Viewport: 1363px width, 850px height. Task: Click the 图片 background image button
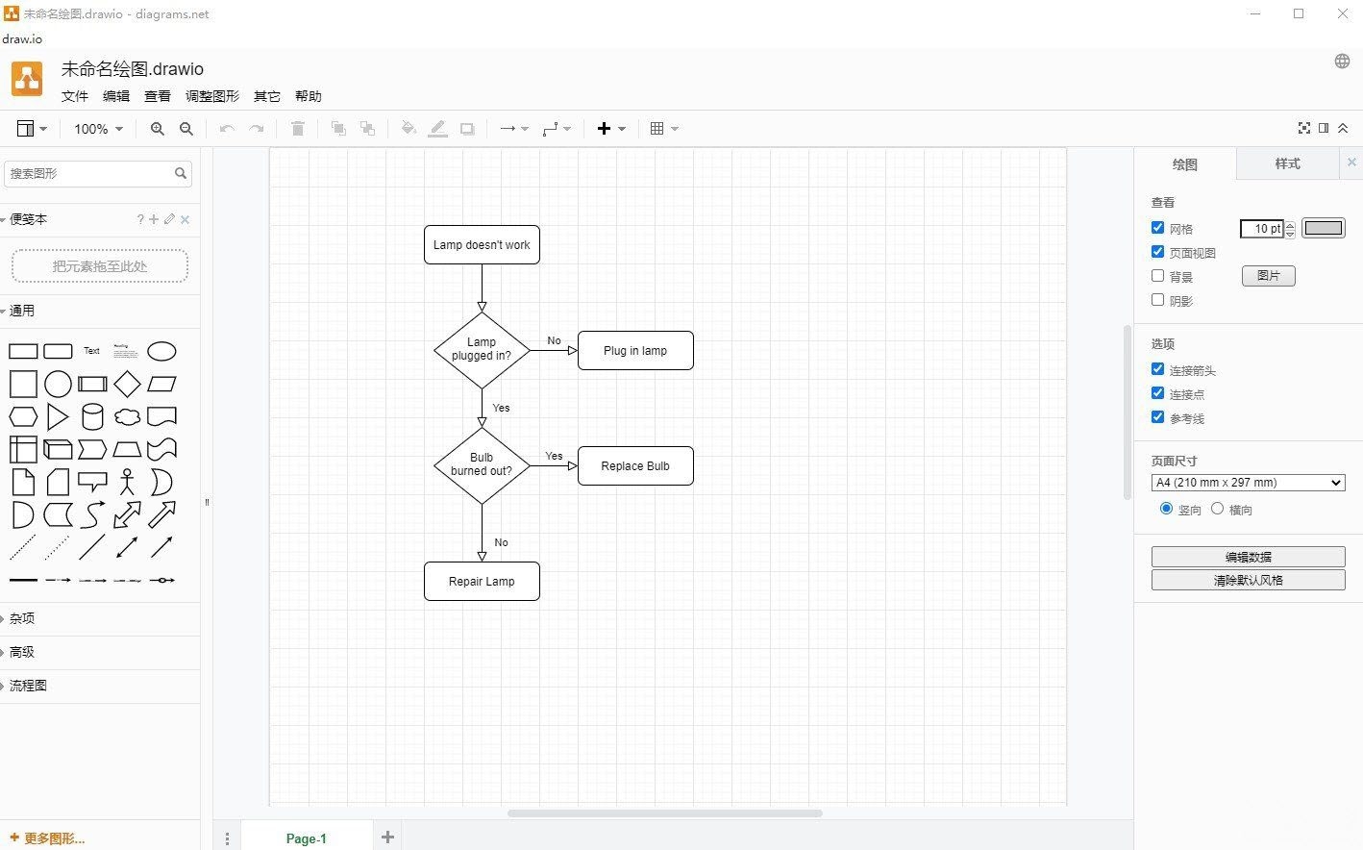tap(1269, 276)
